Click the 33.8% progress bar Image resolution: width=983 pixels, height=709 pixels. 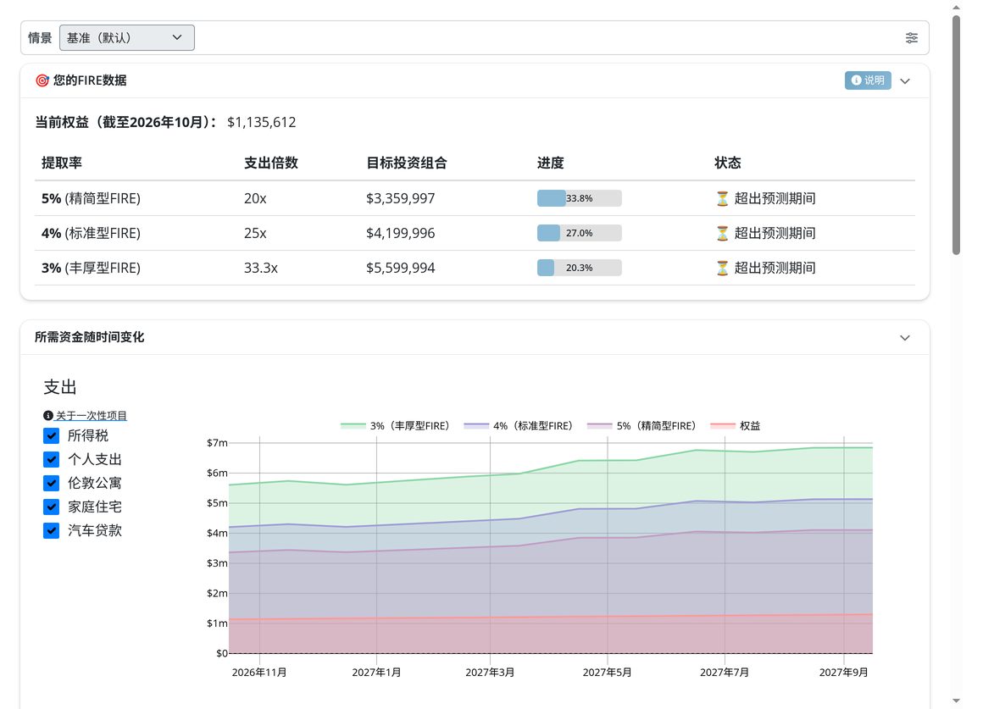tap(580, 198)
